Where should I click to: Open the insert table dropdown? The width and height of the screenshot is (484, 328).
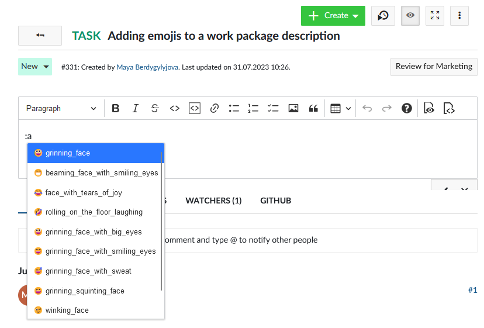pos(340,108)
